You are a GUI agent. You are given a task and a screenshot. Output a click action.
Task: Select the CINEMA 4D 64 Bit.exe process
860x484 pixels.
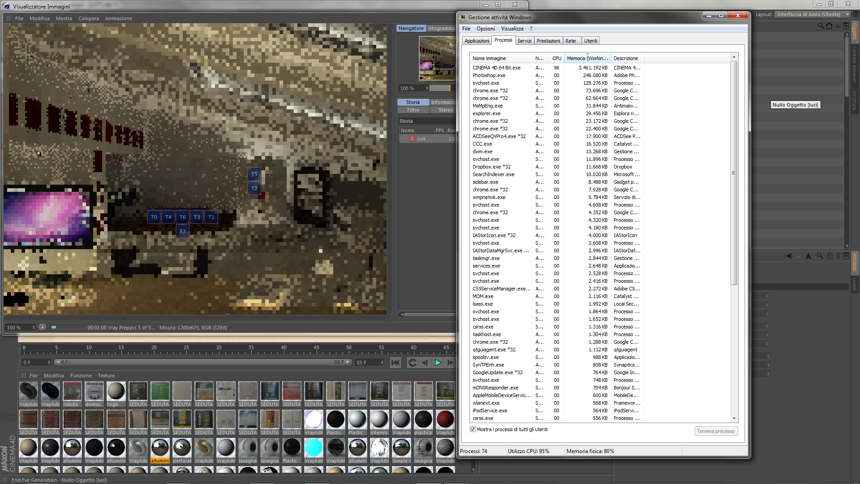496,68
